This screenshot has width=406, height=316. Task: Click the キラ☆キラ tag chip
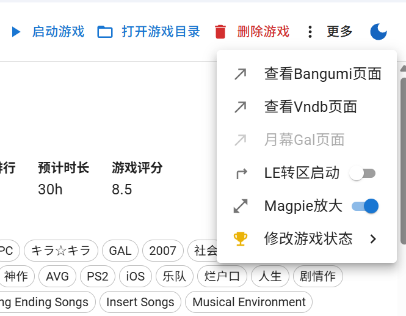tap(60, 251)
